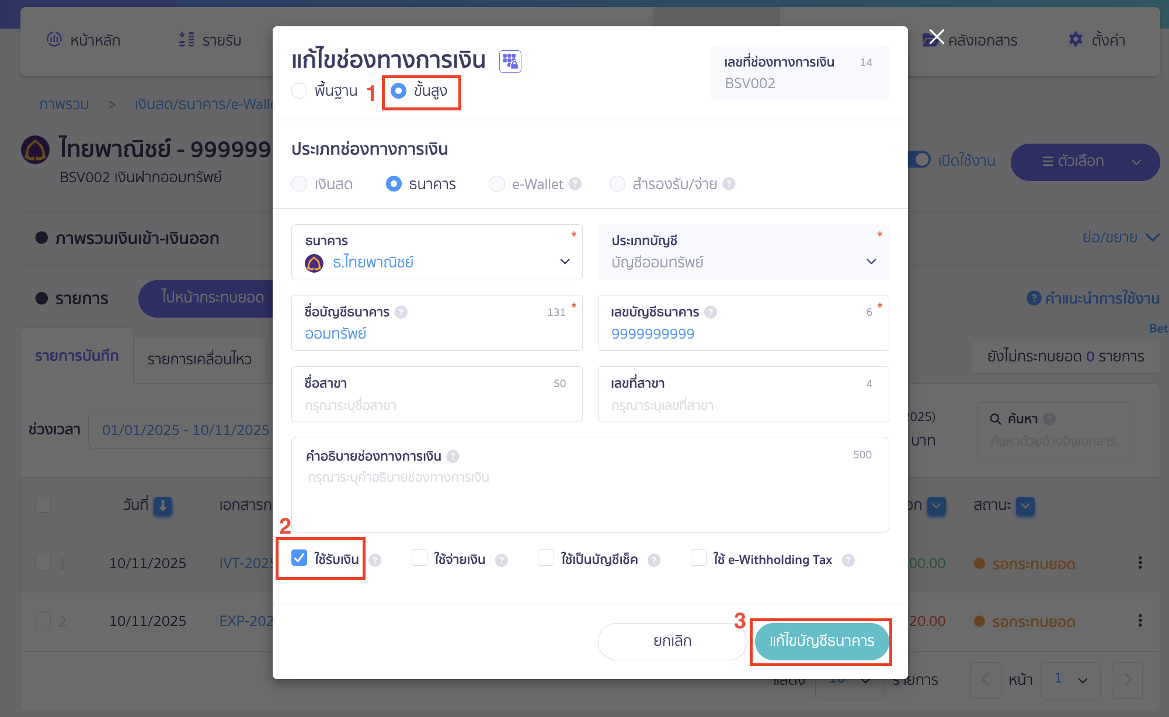Expand the ตัวเลือก options dropdown
The height and width of the screenshot is (717, 1169).
click(x=1084, y=162)
